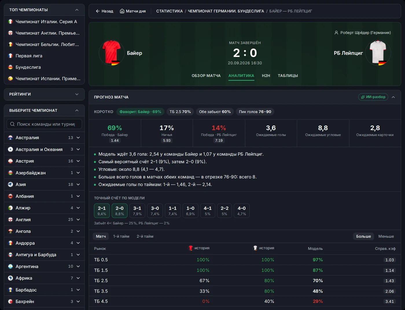Image resolution: width=405 pixels, height=310 pixels.
Task: Open the ИИ-разбор sparkle button
Action: (373, 97)
